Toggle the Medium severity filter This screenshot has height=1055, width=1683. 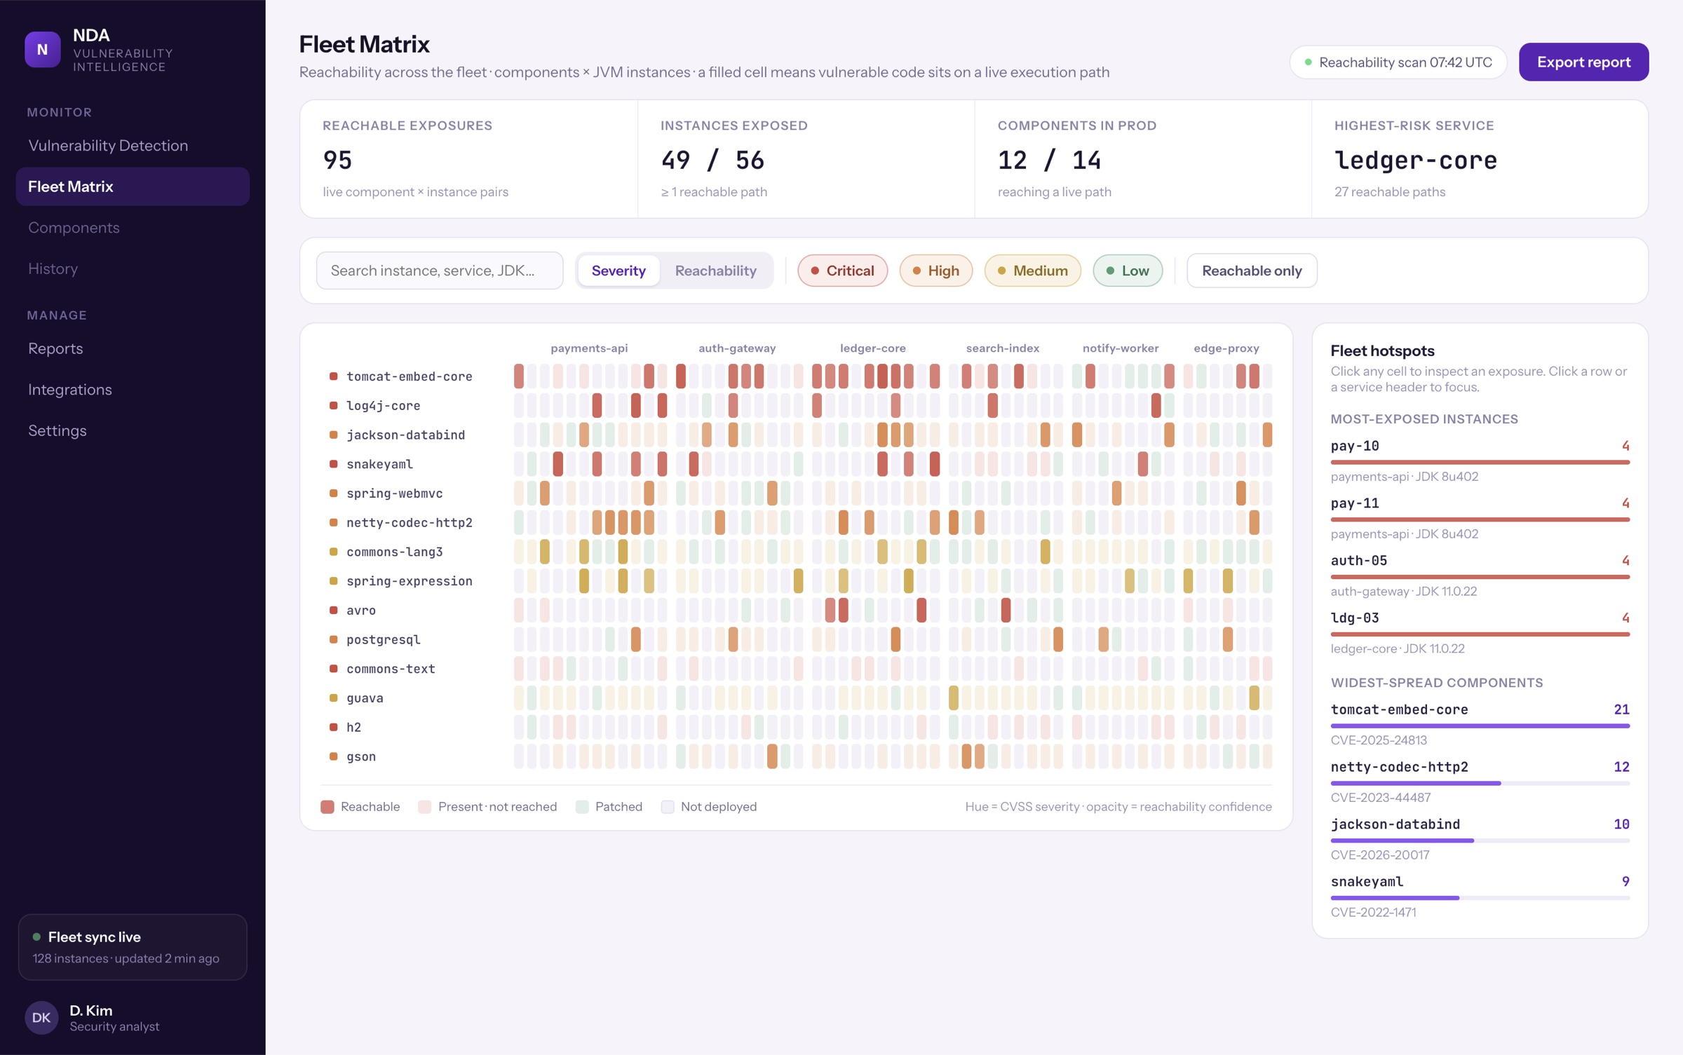click(1032, 271)
